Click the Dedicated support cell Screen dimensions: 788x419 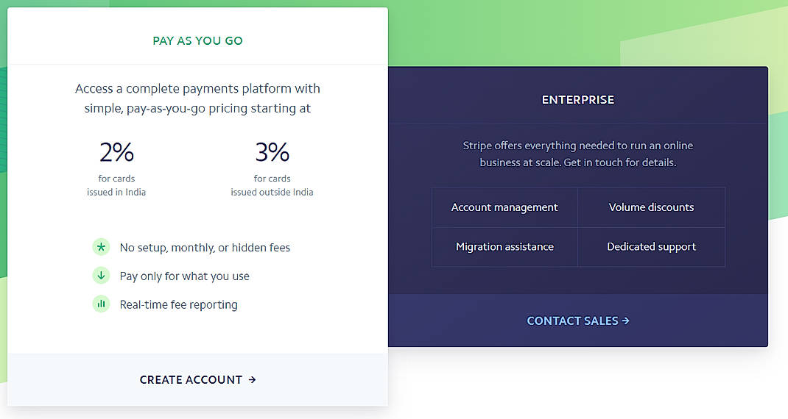tap(651, 247)
